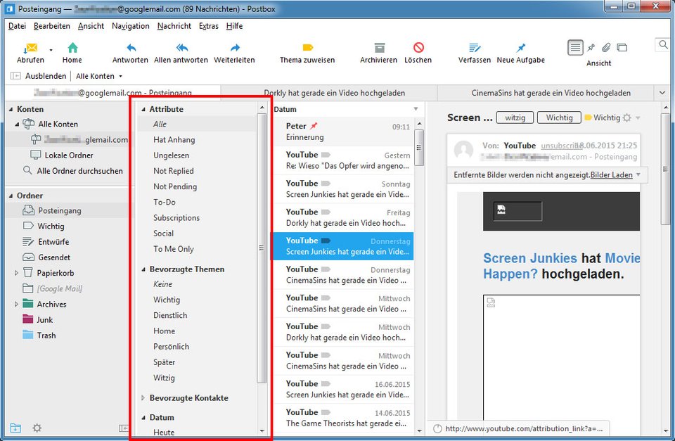The height and width of the screenshot is (441, 675).
Task: Click Thema zuweisen tag icon
Action: 307,47
